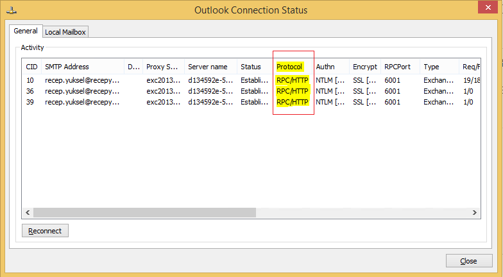Select 6001 RPC port in CID 39 row
Image resolution: width=503 pixels, height=277 pixels.
click(x=393, y=102)
